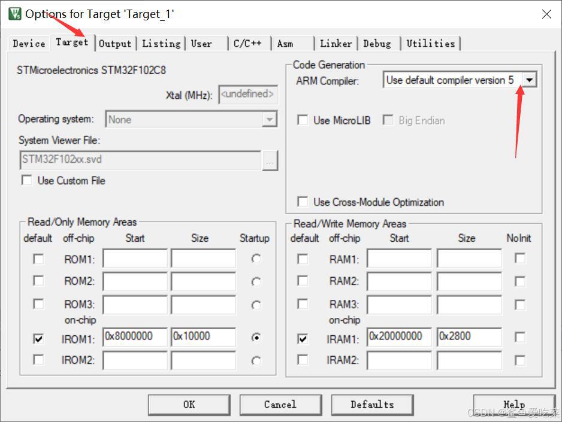Click the IROM1 Size field showing 0x10000
The height and width of the screenshot is (422, 562).
[x=204, y=337]
